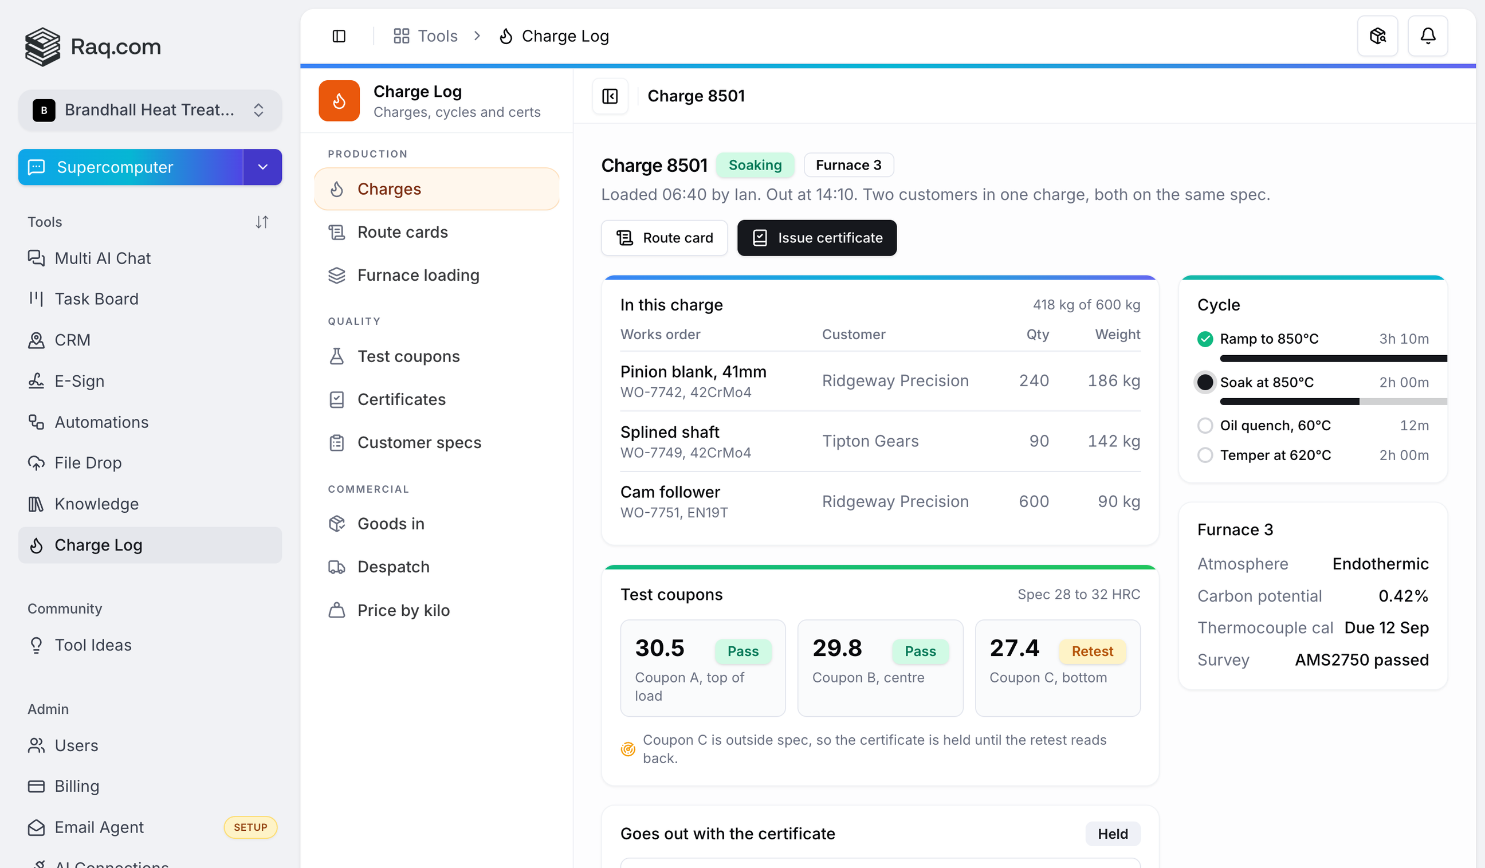Click the 418 kg of 600 kg text
The height and width of the screenshot is (868, 1485).
[1086, 305]
